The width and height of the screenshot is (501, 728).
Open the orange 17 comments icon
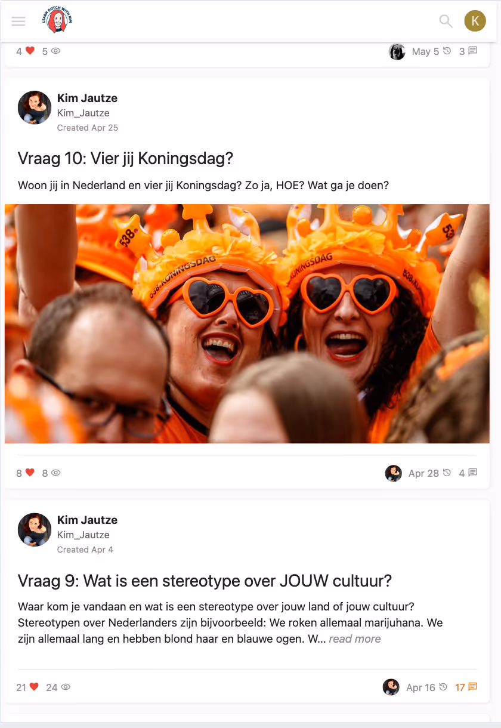473,687
